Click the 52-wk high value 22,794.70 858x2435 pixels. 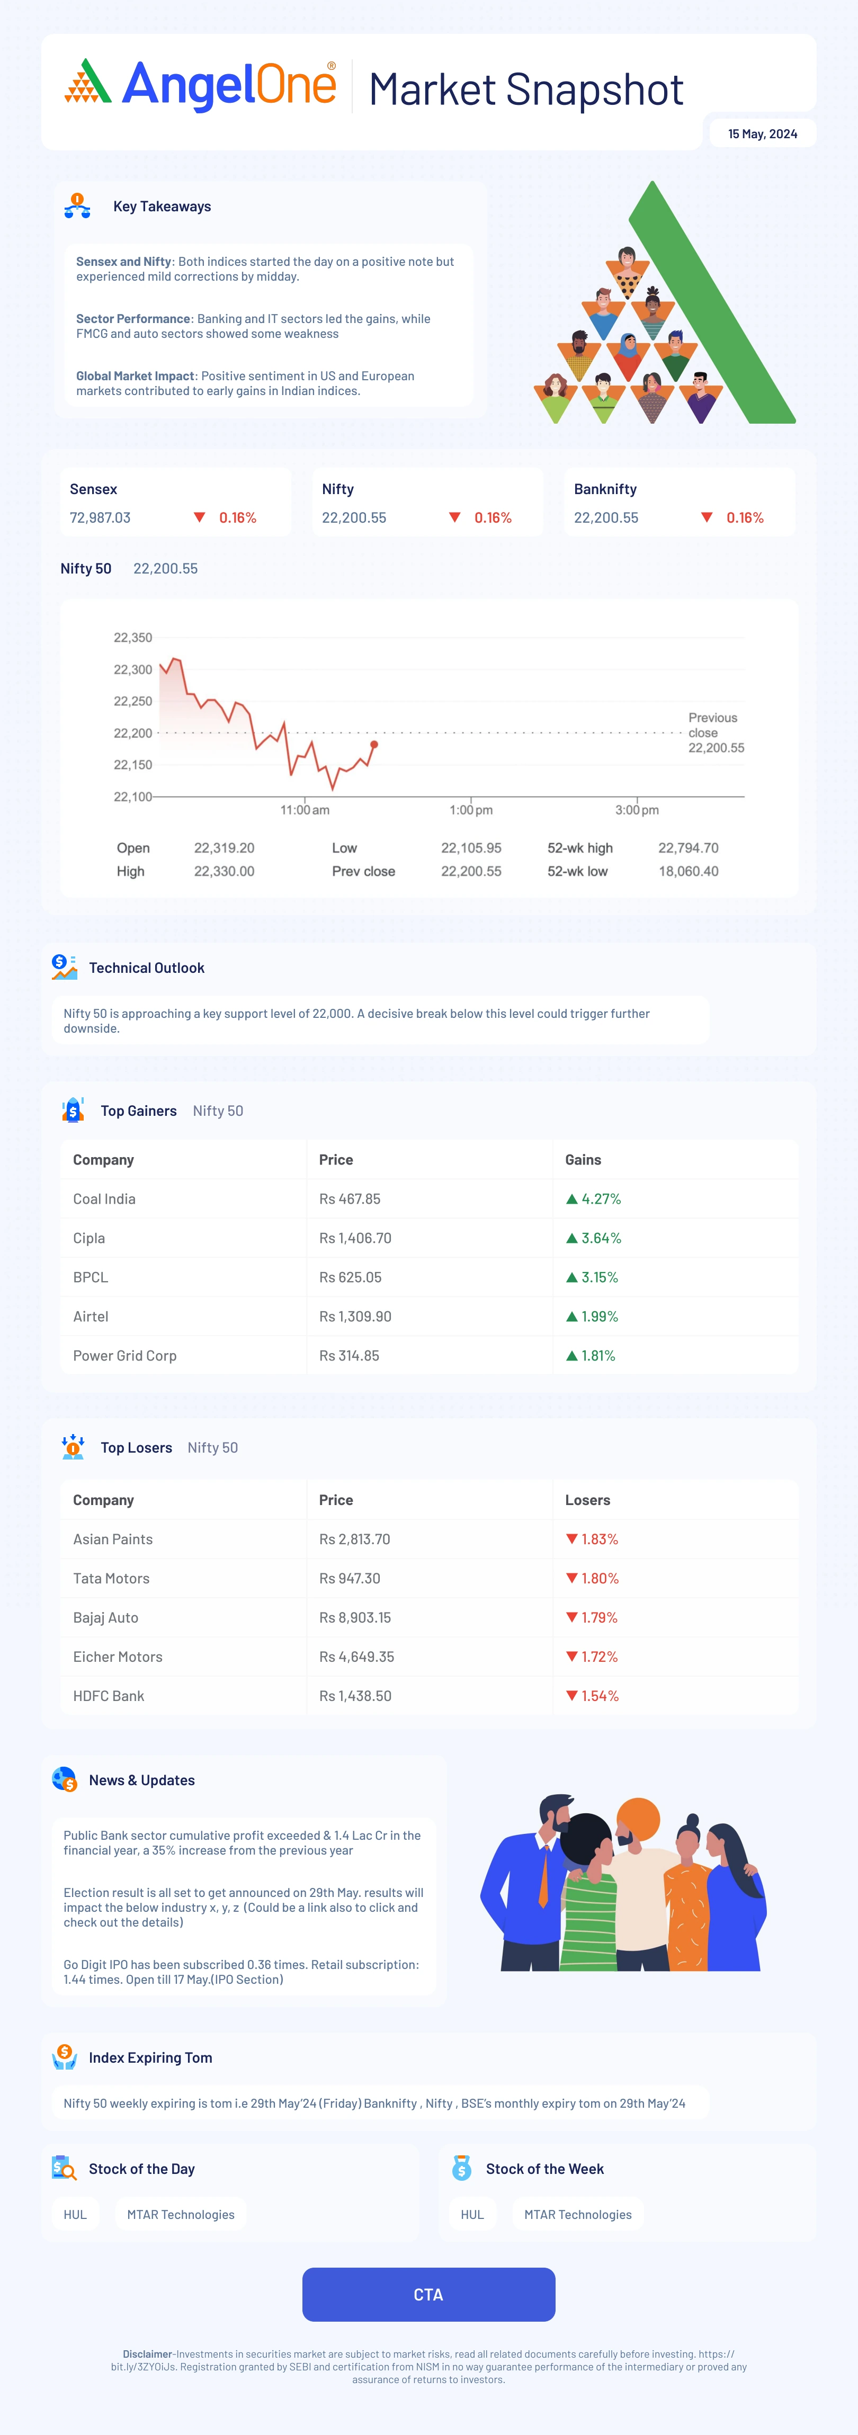click(688, 848)
